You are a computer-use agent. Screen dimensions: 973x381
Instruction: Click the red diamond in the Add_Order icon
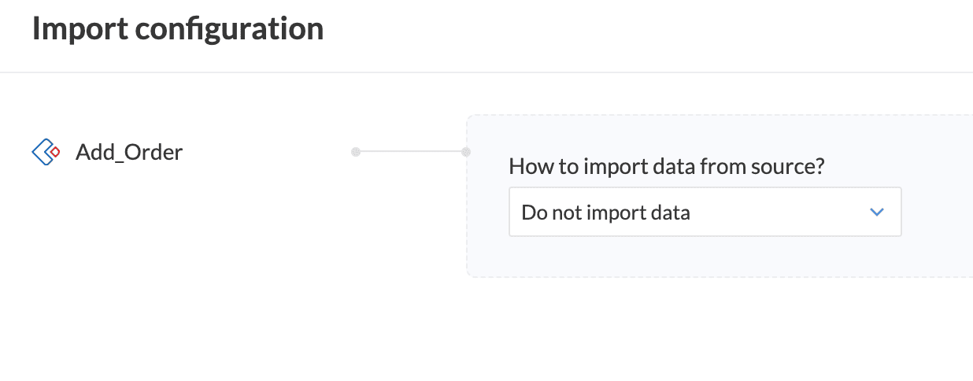point(54,152)
